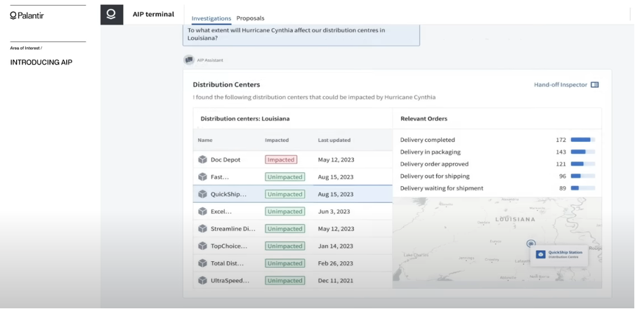
Task: Click the date Jun 3, 2023
Action: [x=334, y=211]
